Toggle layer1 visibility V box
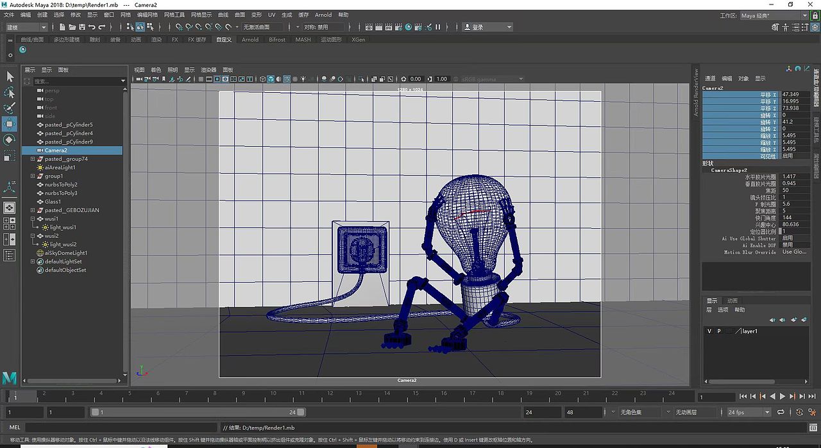Image resolution: width=821 pixels, height=448 pixels. coord(709,331)
